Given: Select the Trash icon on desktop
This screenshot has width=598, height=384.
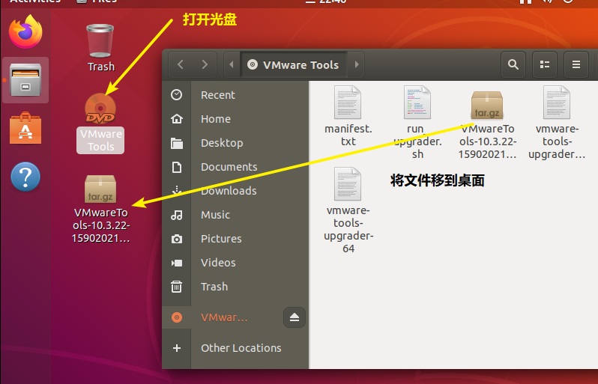Looking at the screenshot, I should click(x=100, y=48).
